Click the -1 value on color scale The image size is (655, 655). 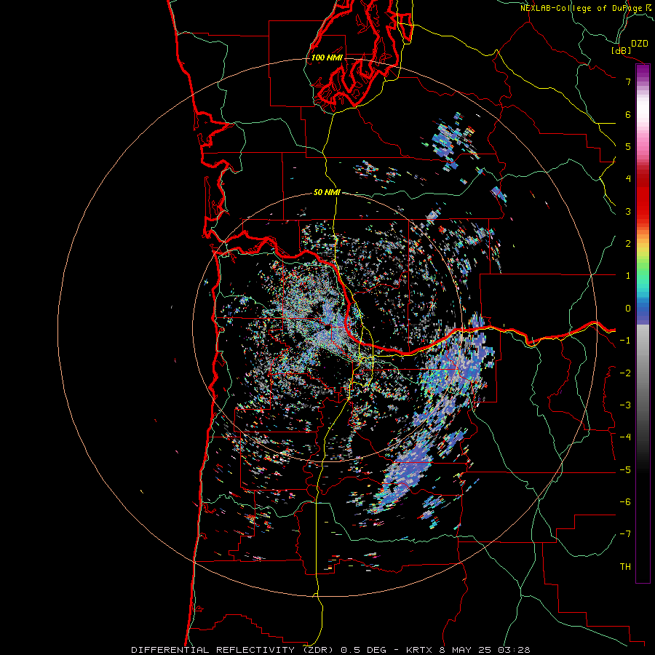(625, 341)
